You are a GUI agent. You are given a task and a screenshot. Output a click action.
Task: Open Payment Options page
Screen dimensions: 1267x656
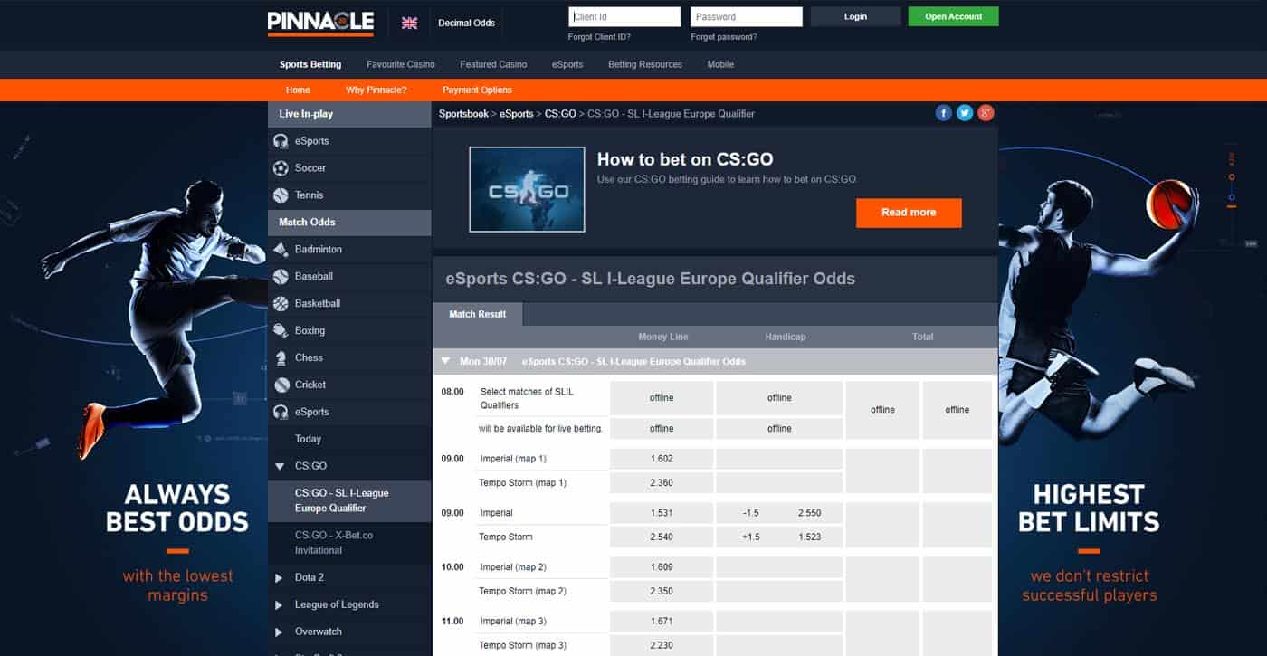click(477, 90)
